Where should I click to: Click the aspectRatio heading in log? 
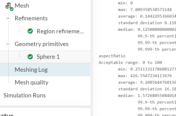112,56
